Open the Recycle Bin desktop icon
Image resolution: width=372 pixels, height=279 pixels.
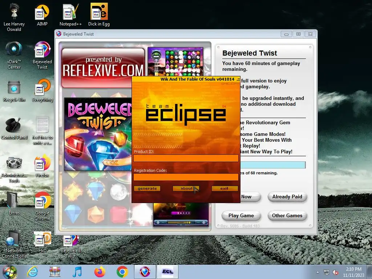[x=14, y=91]
